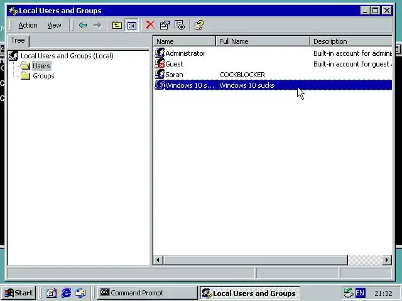Click the horizontal scrollbar right arrow
Image resolution: width=402 pixels, height=301 pixels.
(x=387, y=260)
